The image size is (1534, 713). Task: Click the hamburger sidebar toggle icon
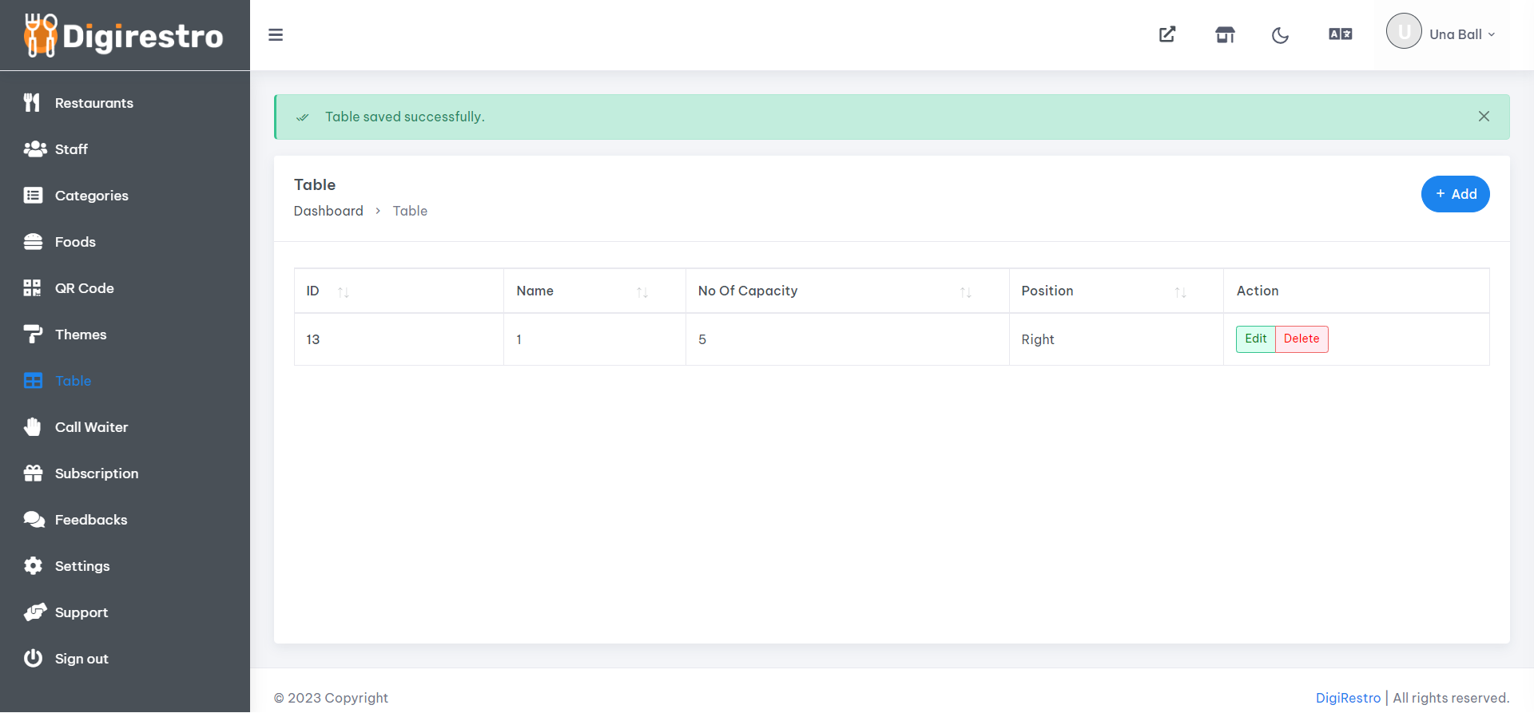[276, 35]
